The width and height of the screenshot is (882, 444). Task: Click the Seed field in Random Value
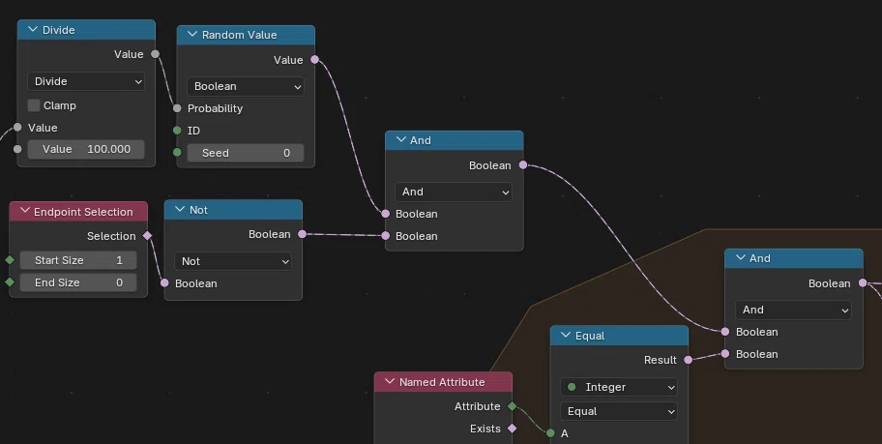pyautogui.click(x=246, y=153)
